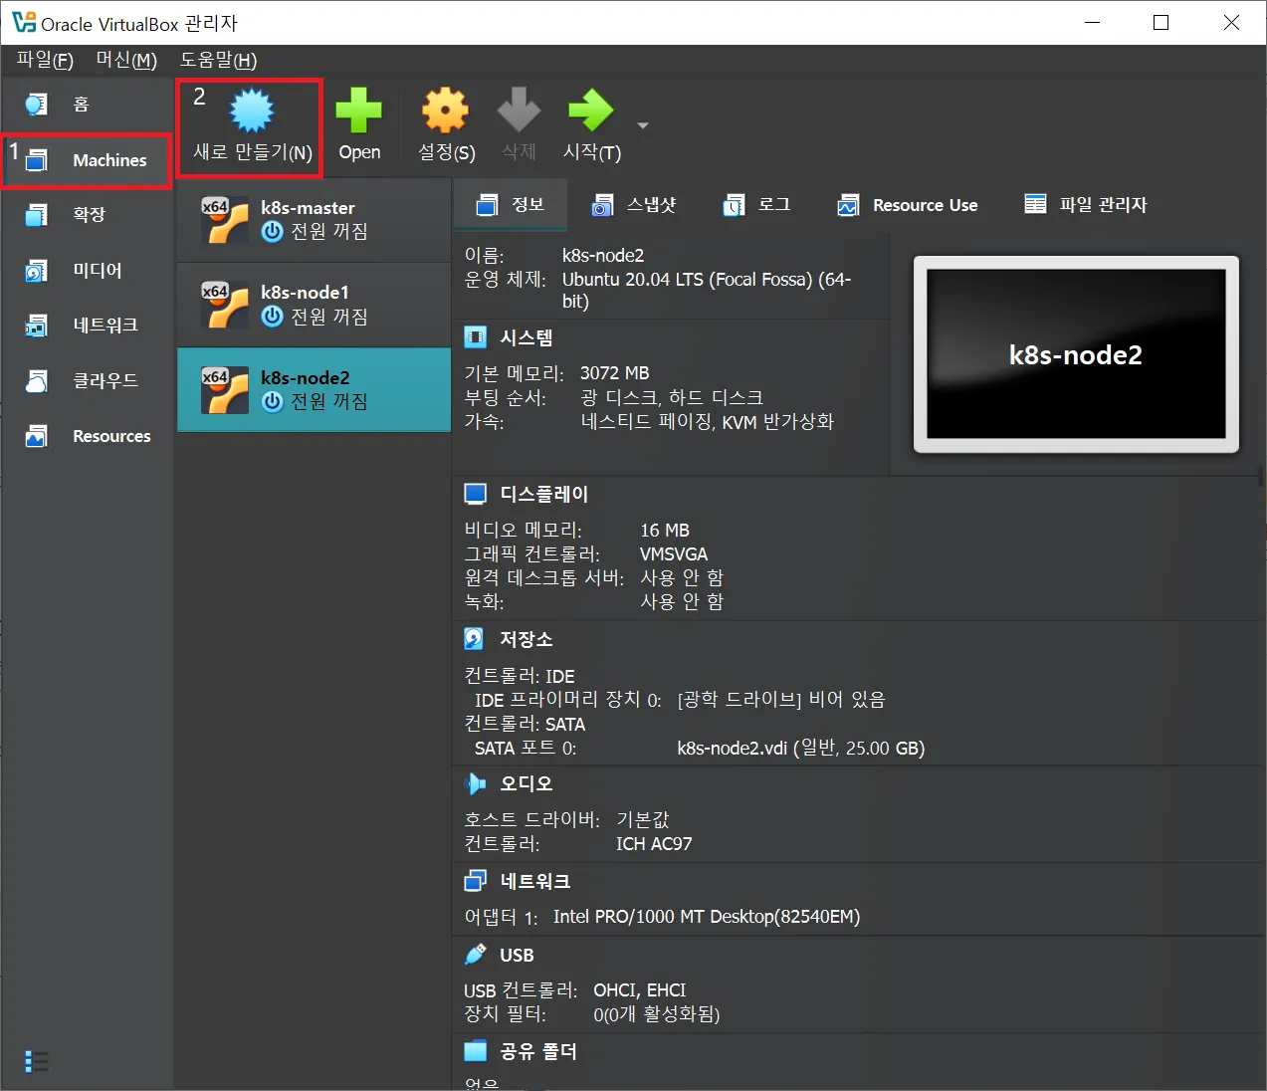This screenshot has height=1091, width=1267.
Task: Click the OHCI, EHCI USB controller value
Action: click(640, 990)
